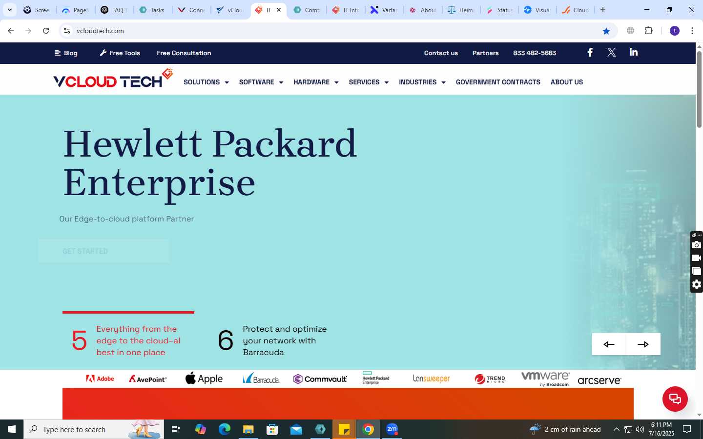
Task: Open Chrome from the Windows taskbar
Action: point(368,429)
